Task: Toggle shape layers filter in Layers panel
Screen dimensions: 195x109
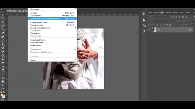Action: coord(183,17)
